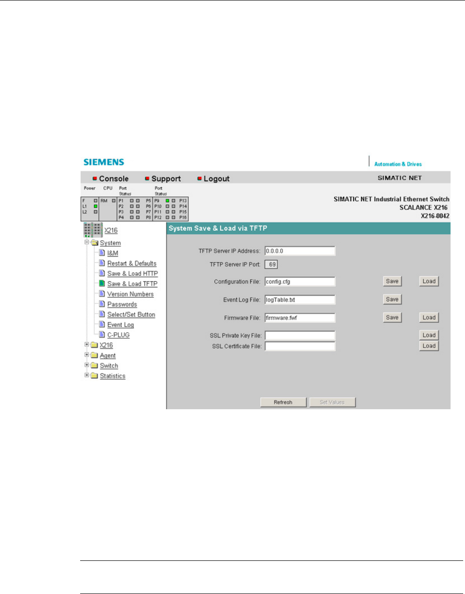Open the Switch folder link
The image size is (465, 594).
coord(109,366)
